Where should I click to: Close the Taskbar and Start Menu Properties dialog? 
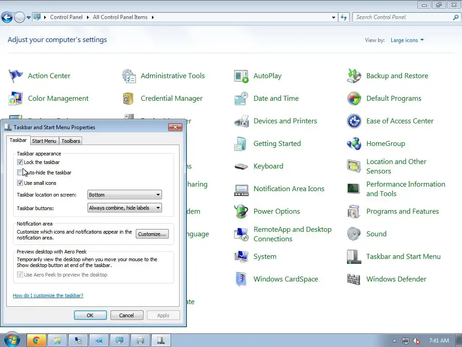pyautogui.click(x=176, y=127)
